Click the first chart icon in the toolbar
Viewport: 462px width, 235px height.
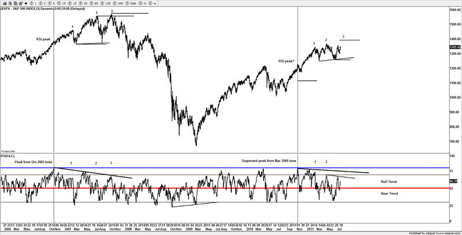click(x=5, y=3)
